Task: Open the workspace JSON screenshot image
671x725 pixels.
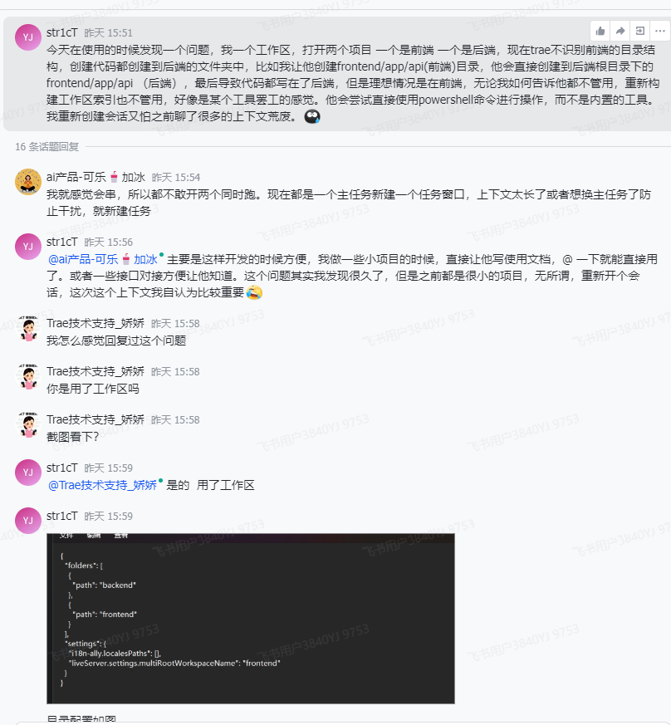Action: pos(251,619)
